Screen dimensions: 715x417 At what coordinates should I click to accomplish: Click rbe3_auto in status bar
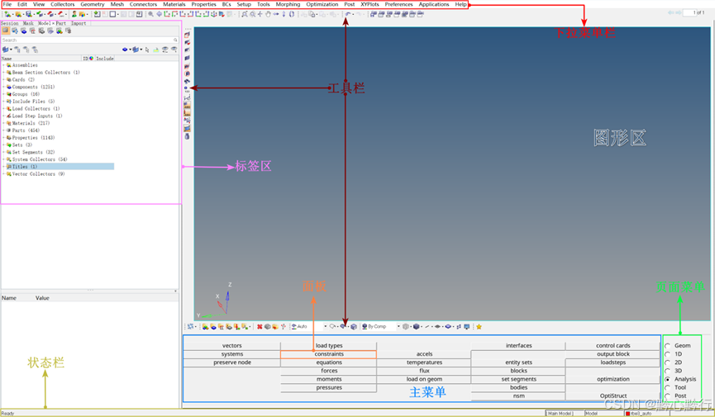[641, 414]
